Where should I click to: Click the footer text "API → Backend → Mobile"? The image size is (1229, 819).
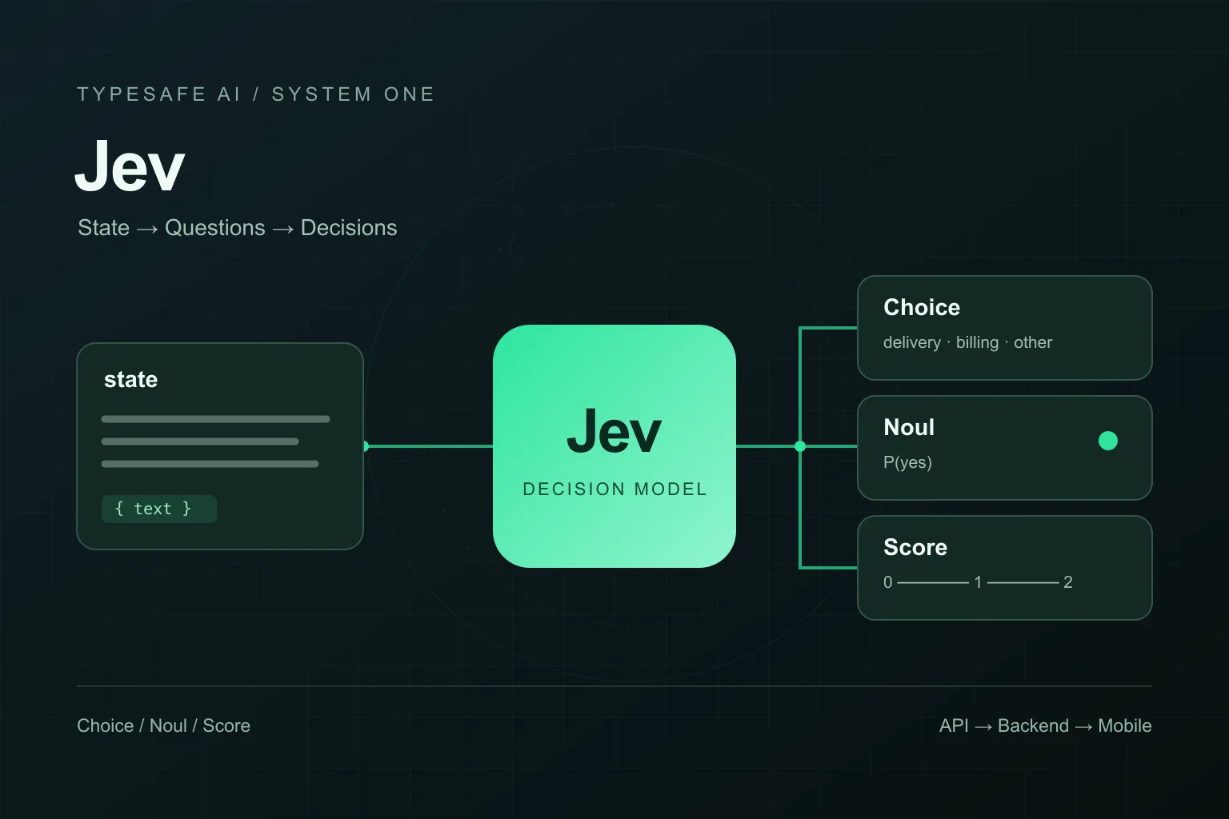[1046, 725]
